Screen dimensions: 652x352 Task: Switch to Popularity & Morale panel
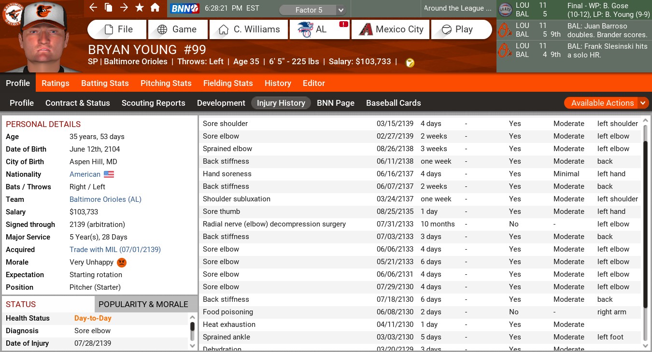pos(143,304)
